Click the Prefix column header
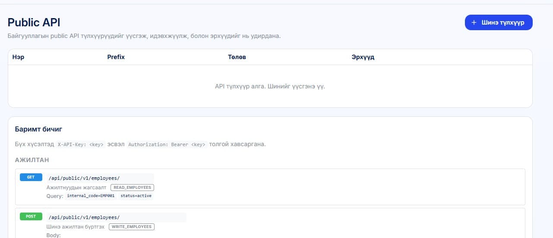This screenshot has height=238, width=553. pyautogui.click(x=116, y=57)
